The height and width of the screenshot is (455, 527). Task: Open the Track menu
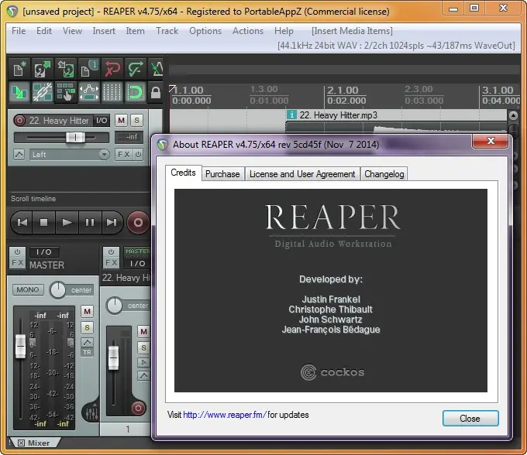tap(167, 31)
